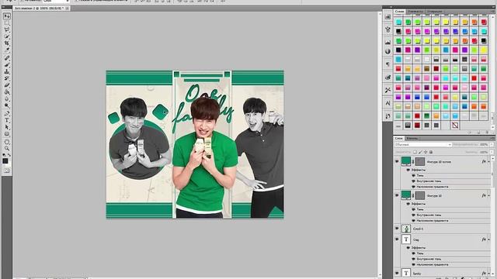Toggle Внутренняя тень effect on Фигура 10

tap(413, 215)
